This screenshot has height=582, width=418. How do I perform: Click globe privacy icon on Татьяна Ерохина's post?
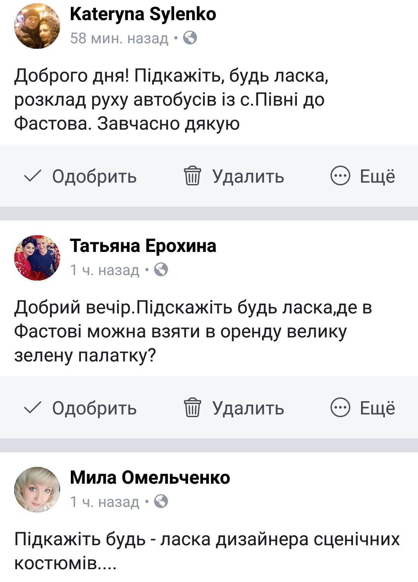click(x=161, y=270)
